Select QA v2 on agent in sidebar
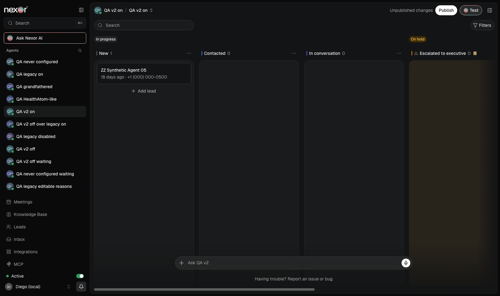500x296 pixels. pos(45,112)
